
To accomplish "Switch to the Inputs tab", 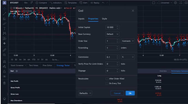I will point(81,19).
